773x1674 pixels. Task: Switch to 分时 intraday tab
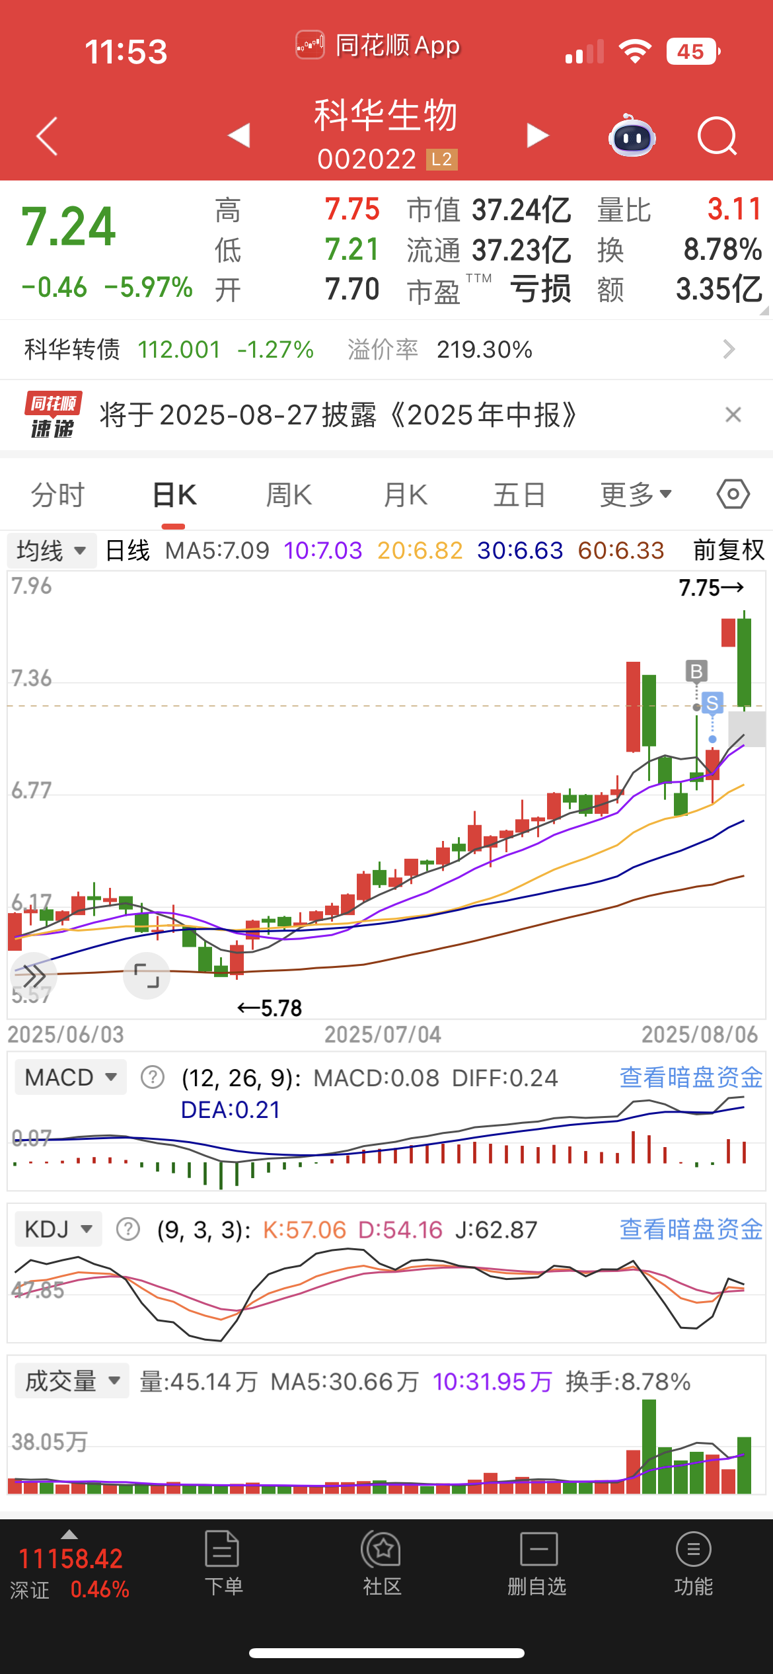pyautogui.click(x=58, y=495)
